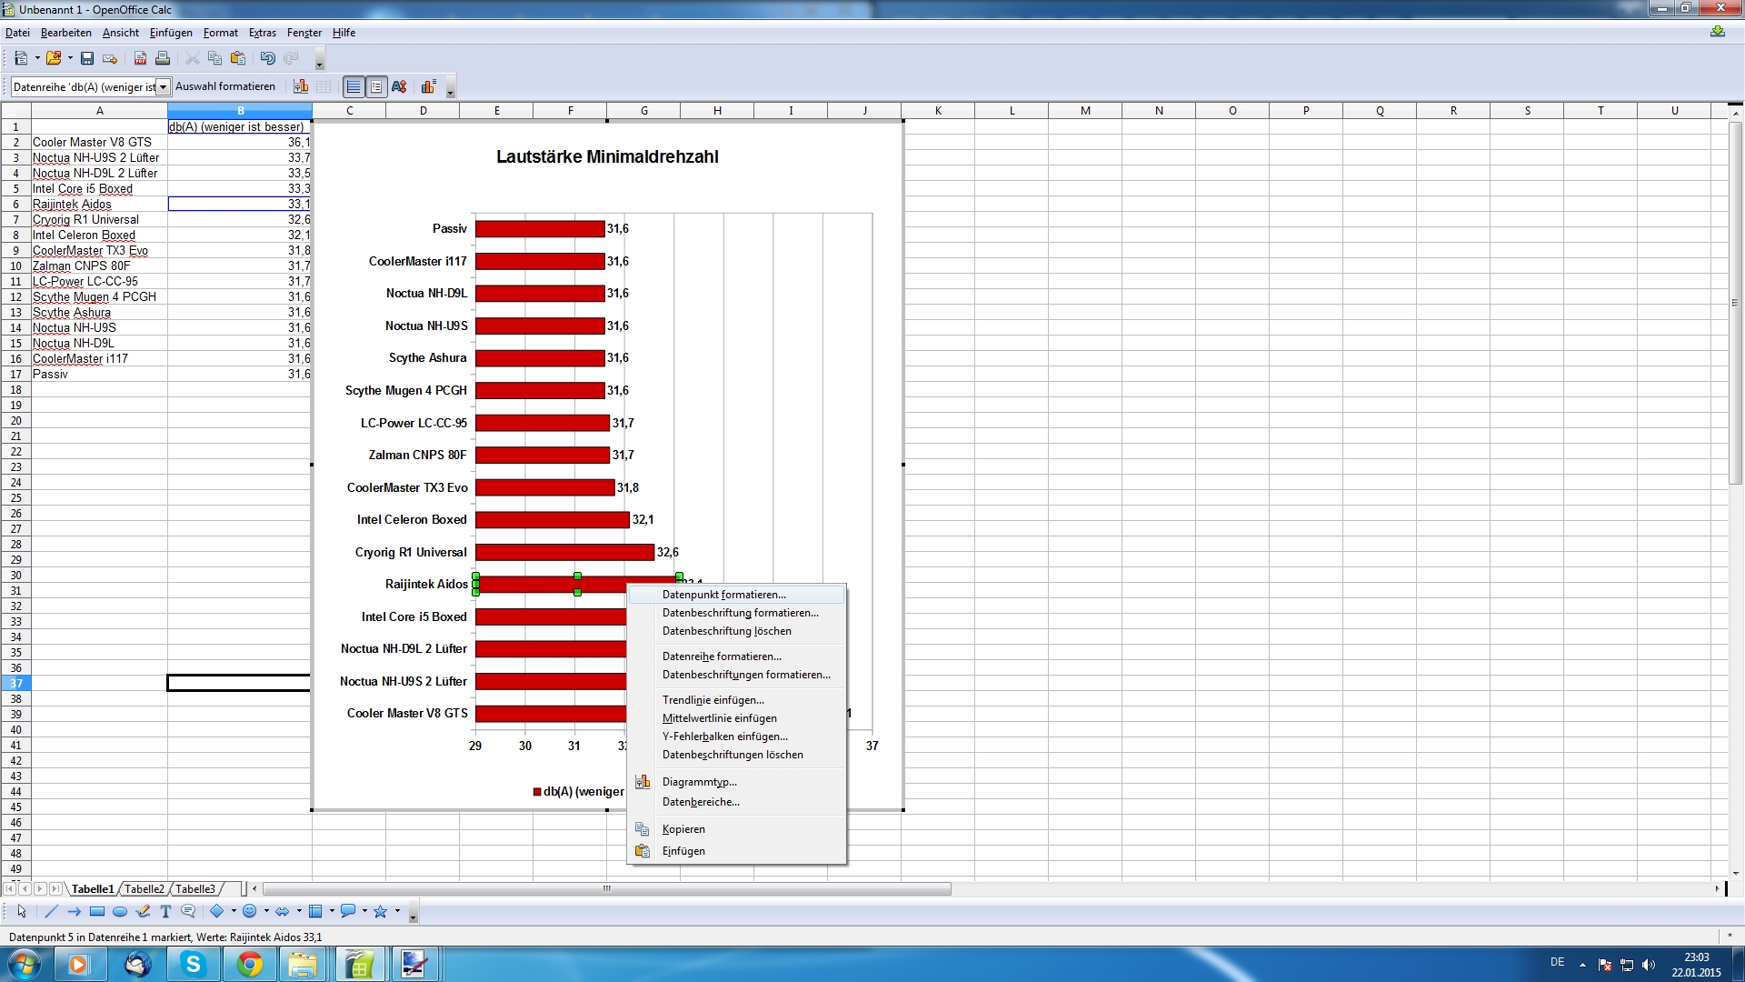The image size is (1745, 982).
Task: Expand the symbol shapes dropdown arrow
Action: 266,911
